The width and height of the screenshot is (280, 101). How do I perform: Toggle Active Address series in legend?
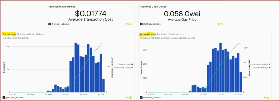(x=262, y=67)
